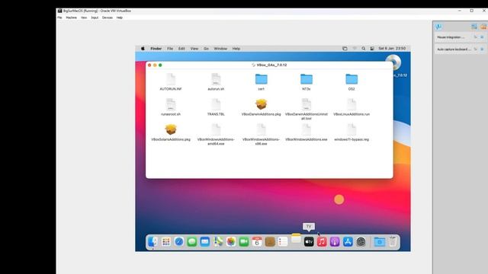Viewport: 488px width, 274px height.
Task: Open the Apple menu
Action: 143,49
